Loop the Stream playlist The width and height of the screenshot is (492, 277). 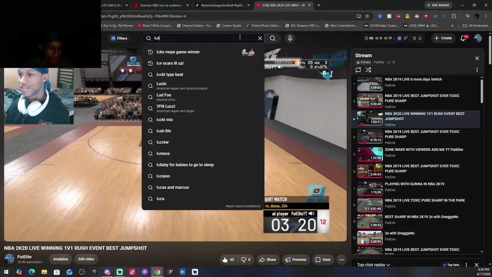[358, 70]
